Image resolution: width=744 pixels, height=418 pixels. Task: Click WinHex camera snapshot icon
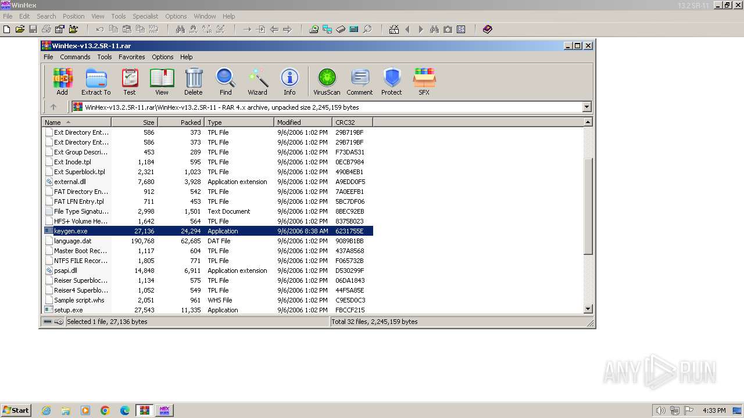click(448, 29)
